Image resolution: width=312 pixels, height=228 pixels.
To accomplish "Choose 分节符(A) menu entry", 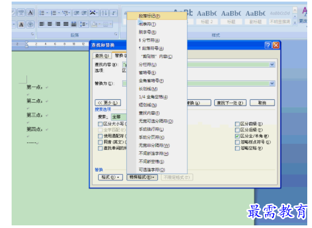I will (x=157, y=41).
